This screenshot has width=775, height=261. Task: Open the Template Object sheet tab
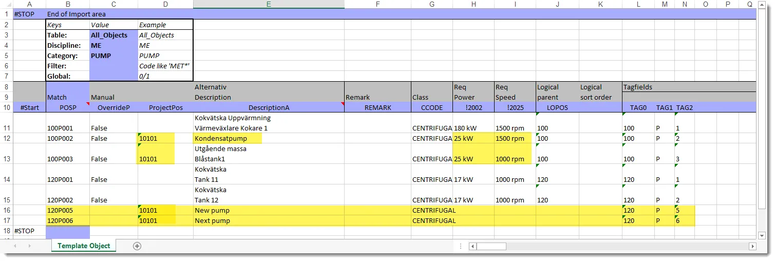(84, 246)
